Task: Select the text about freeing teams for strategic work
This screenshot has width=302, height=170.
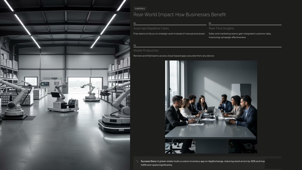Action: pos(169,34)
